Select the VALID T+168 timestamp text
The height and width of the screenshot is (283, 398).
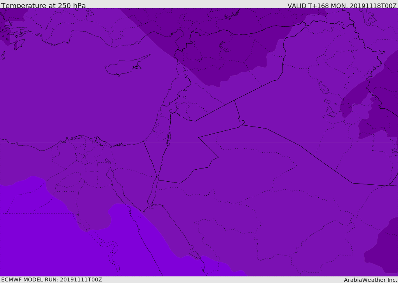point(342,6)
